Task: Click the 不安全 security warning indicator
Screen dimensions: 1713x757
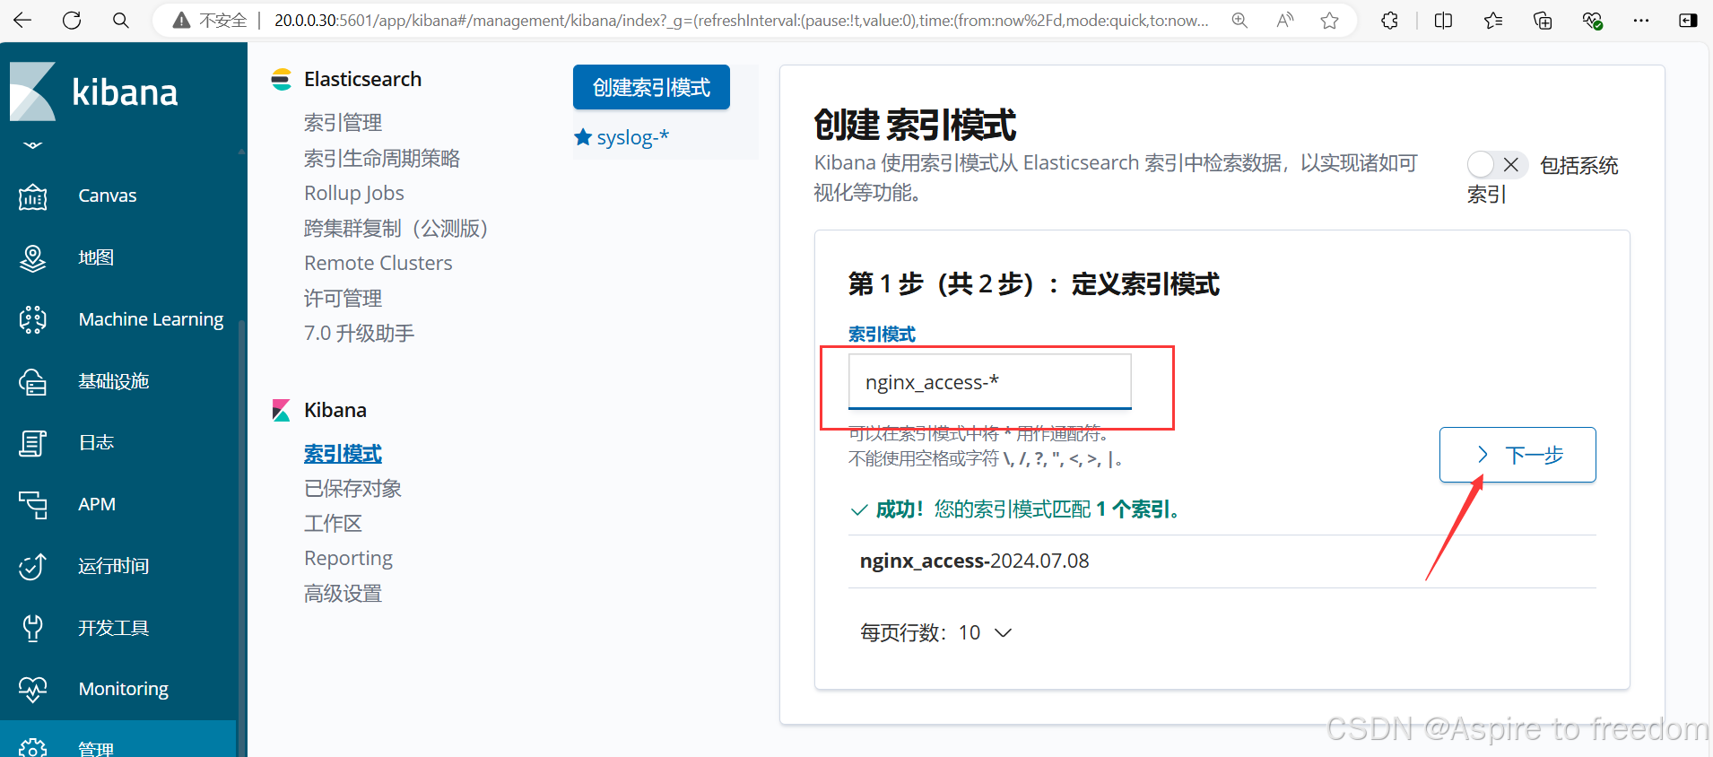Action: tap(210, 20)
